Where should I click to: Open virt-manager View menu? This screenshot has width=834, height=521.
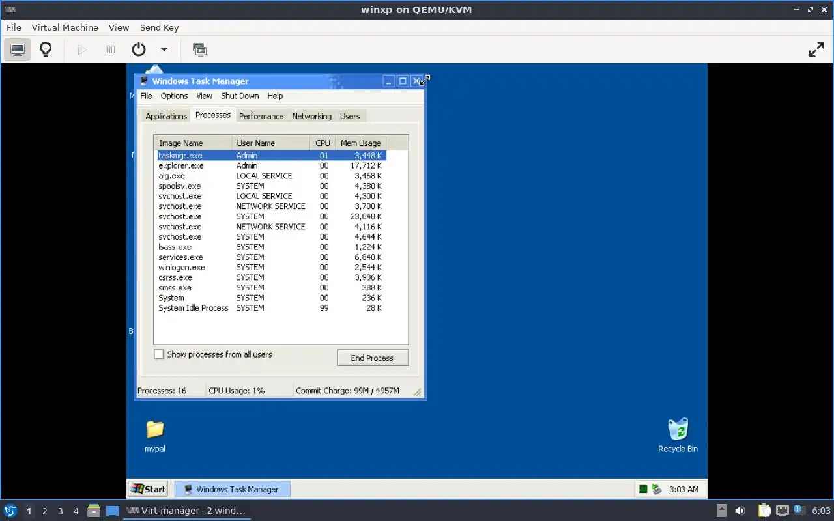tap(119, 27)
